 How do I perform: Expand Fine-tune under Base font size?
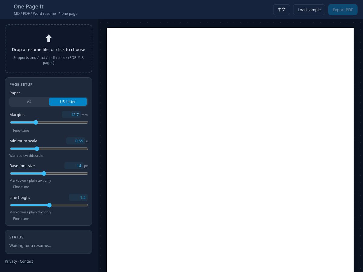click(21, 187)
